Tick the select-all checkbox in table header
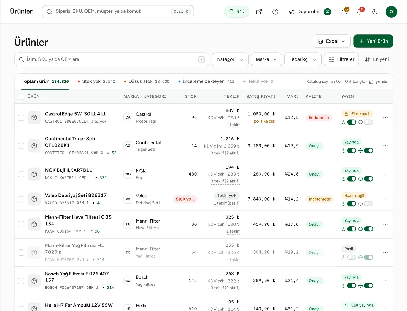 coord(21,97)
